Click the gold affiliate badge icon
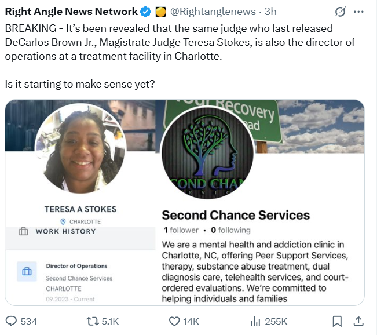This screenshot has width=388, height=335. [160, 12]
